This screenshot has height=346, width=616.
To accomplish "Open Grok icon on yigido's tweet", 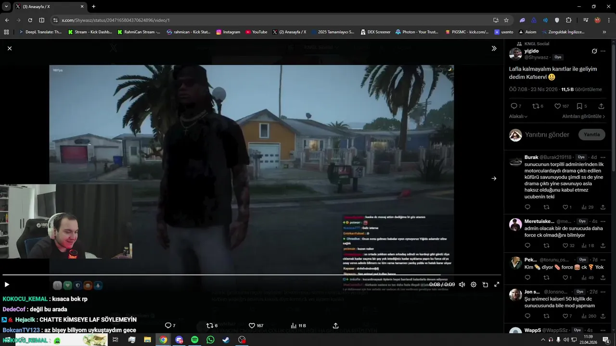I will click(594, 51).
